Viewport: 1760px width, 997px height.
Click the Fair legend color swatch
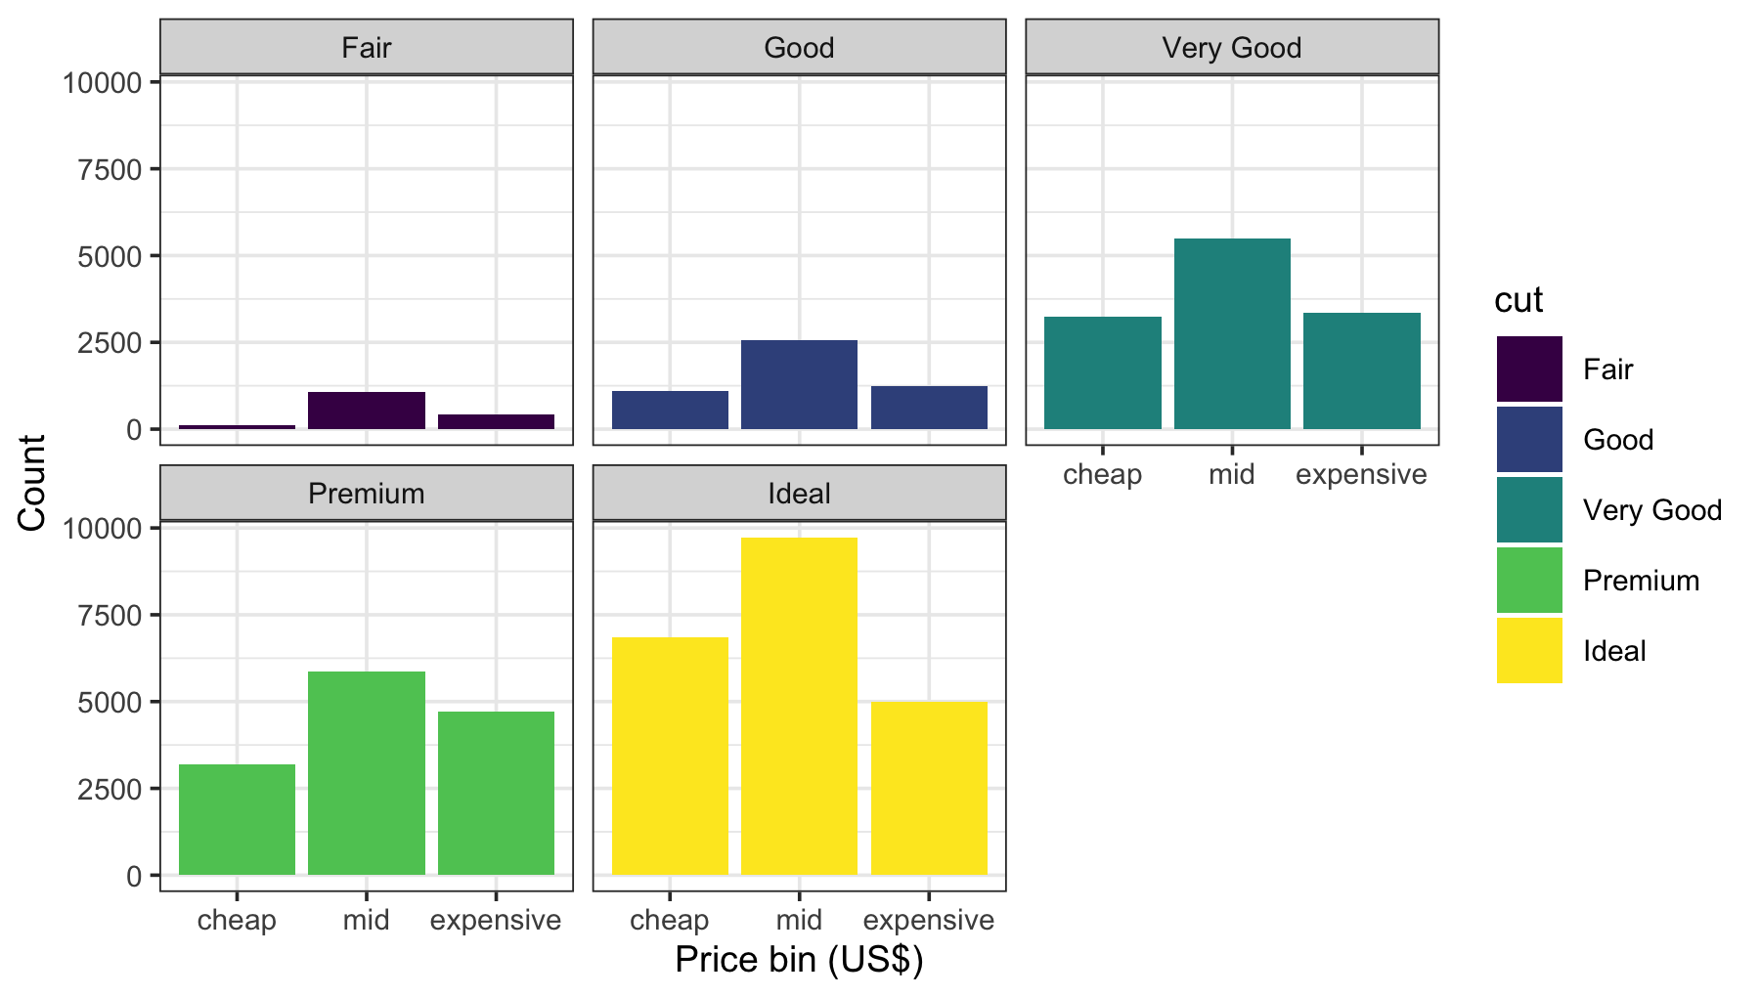[1529, 369]
